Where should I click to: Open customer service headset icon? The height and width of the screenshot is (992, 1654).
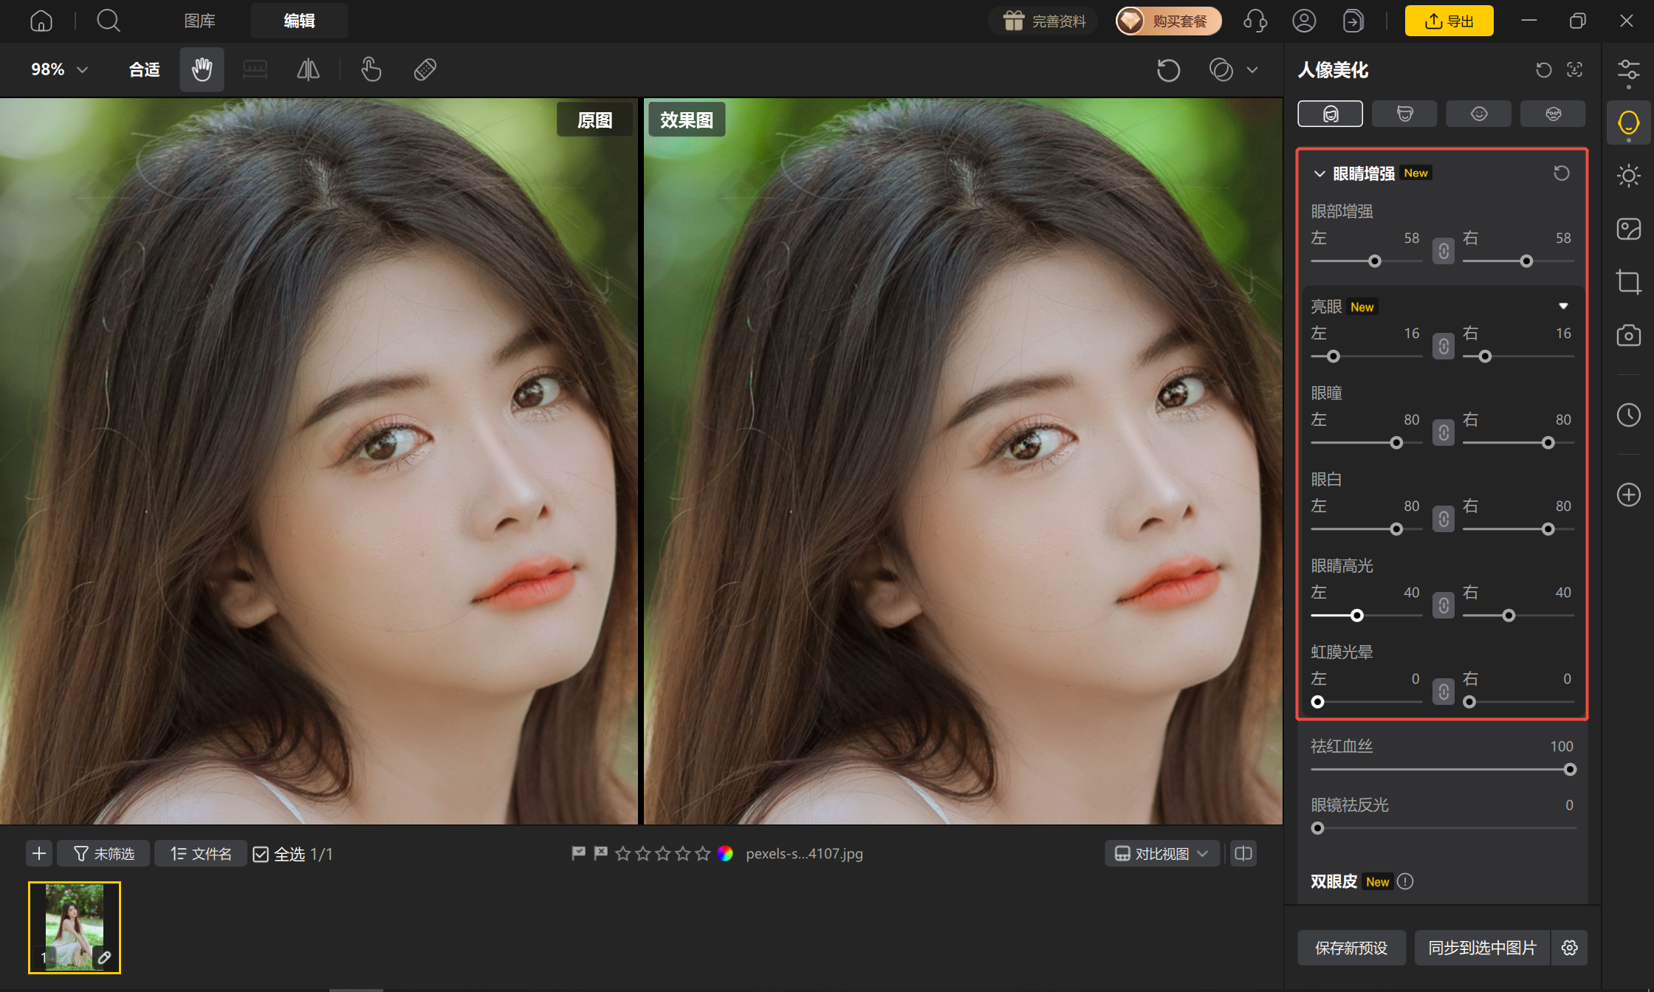point(1255,21)
